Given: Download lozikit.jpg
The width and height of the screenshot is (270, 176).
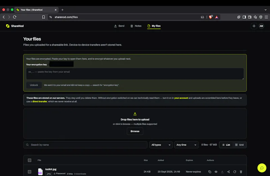Looking at the screenshot, I should (222, 172).
